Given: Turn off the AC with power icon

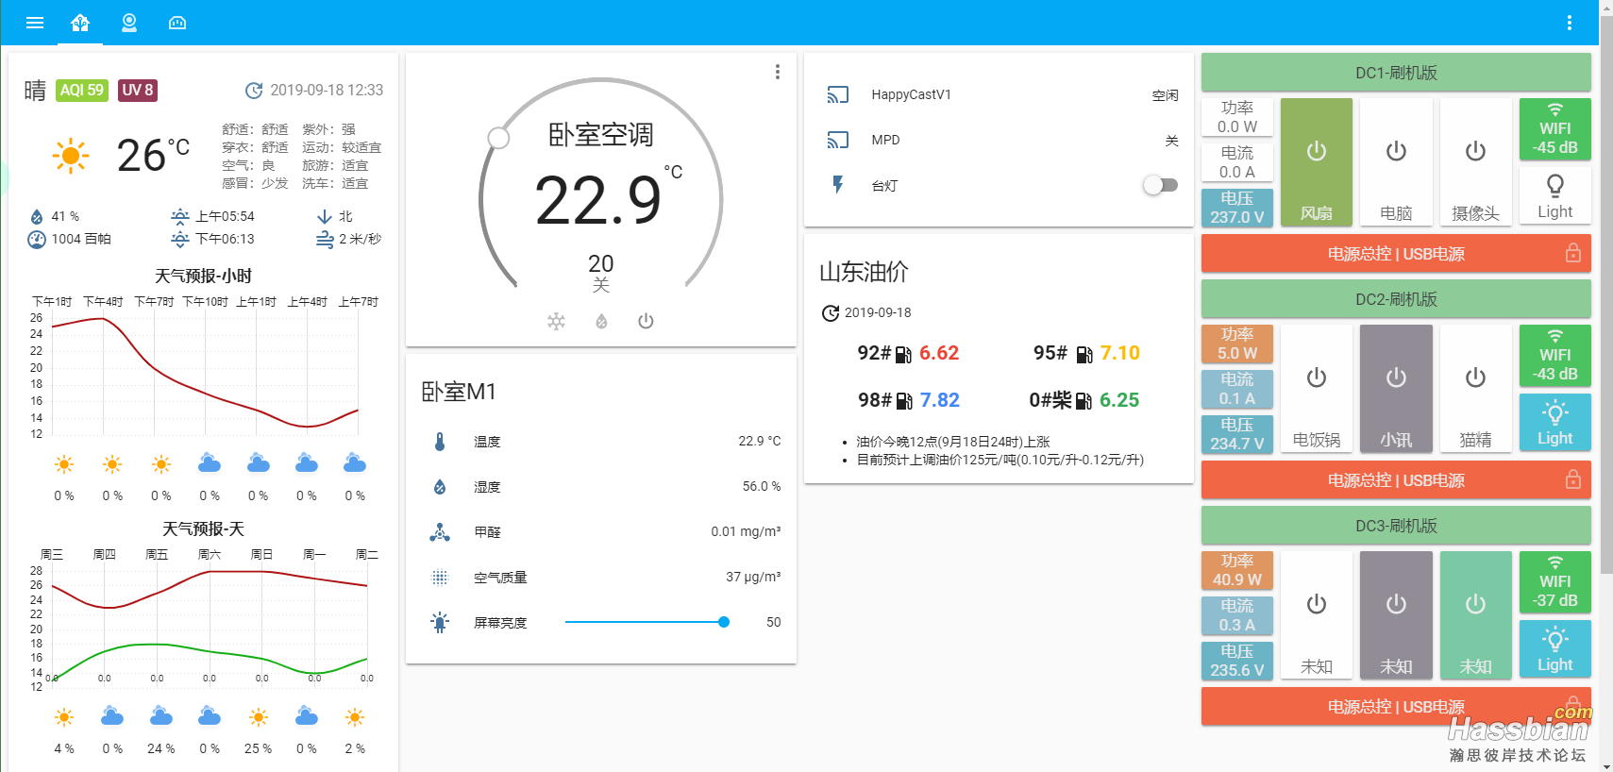Looking at the screenshot, I should click(646, 321).
